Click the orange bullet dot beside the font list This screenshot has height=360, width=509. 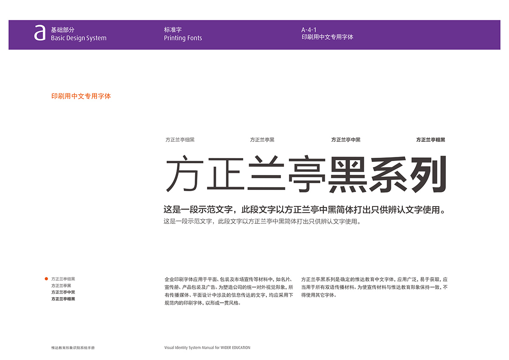coord(46,279)
